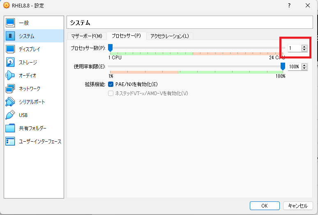Close the RHEL8.8 設定 dialog
Viewport: 318px width, 215px height.
(308, 5)
